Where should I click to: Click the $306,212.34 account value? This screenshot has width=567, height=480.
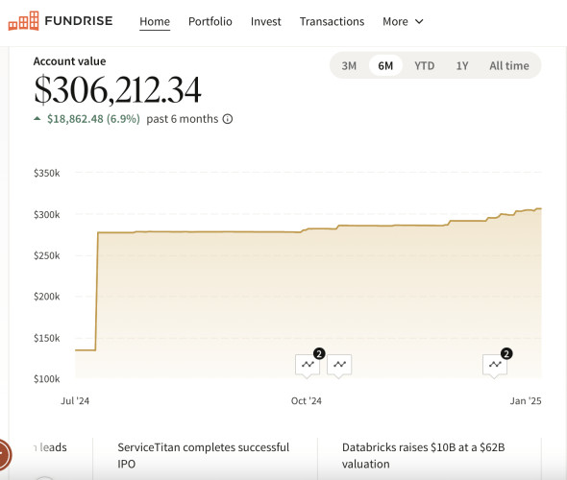[x=117, y=89]
